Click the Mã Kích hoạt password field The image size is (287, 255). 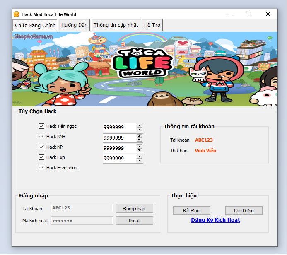point(82,221)
